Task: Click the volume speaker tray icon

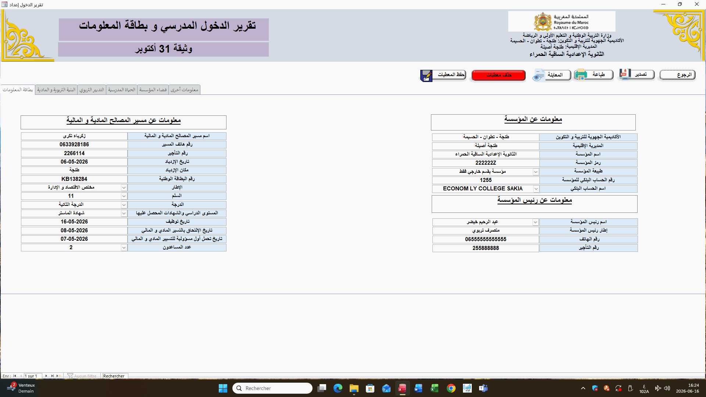Action: 667,388
